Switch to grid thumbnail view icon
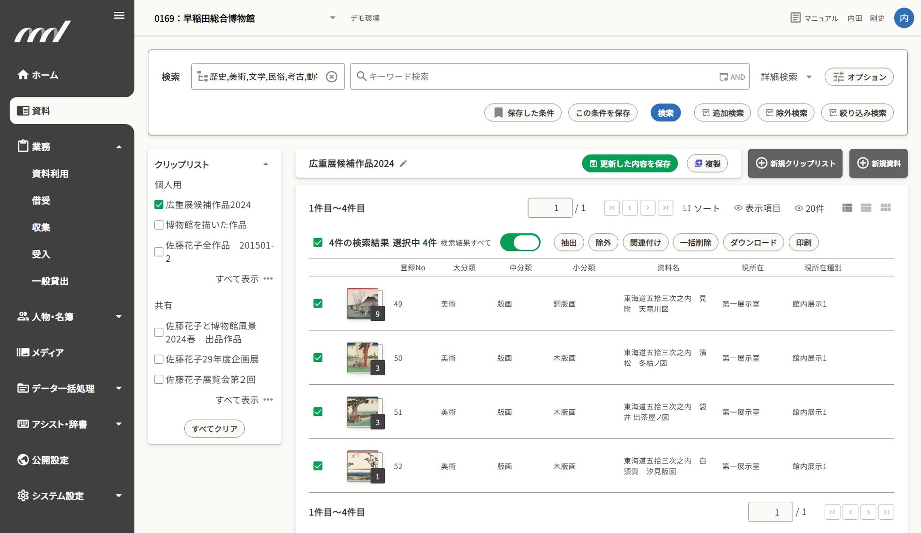 point(885,208)
